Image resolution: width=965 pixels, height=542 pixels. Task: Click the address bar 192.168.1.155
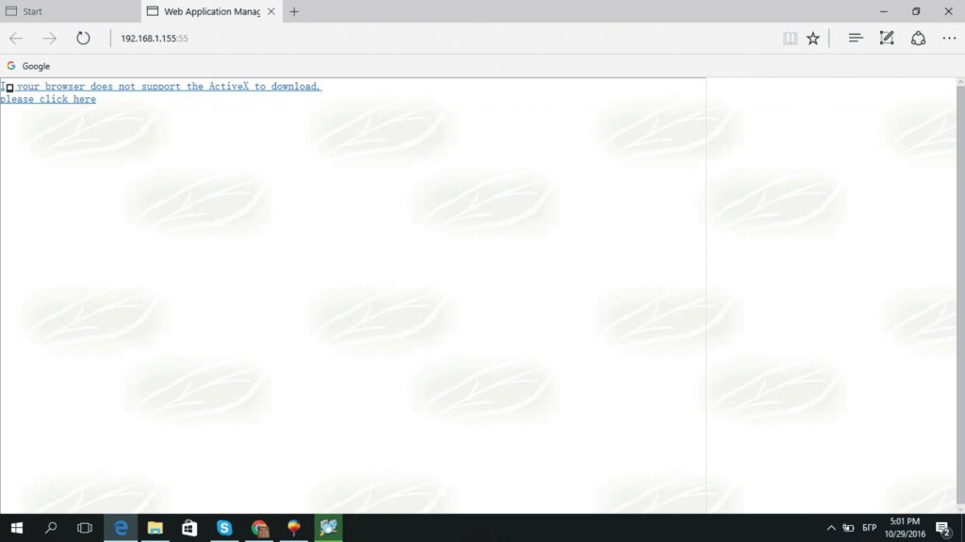pos(155,39)
